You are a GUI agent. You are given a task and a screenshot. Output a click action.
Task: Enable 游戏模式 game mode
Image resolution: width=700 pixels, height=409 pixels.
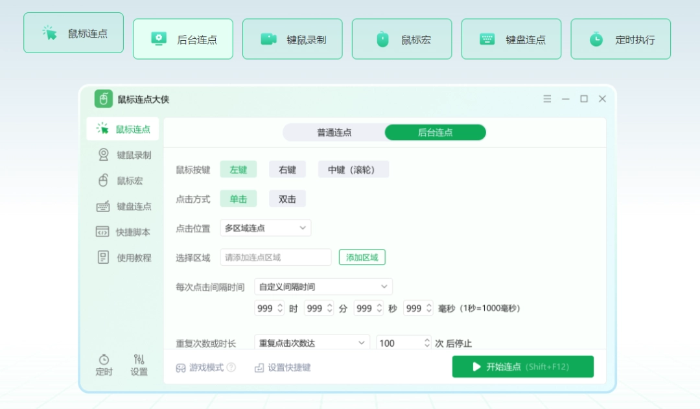click(x=204, y=366)
